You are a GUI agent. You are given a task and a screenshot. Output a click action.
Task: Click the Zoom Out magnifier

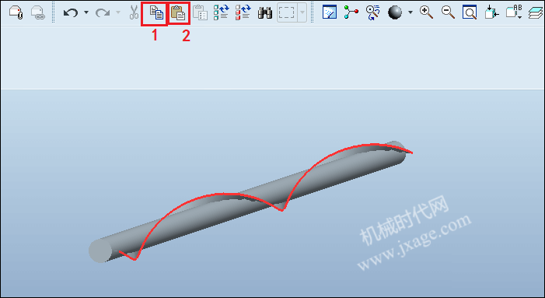click(448, 12)
